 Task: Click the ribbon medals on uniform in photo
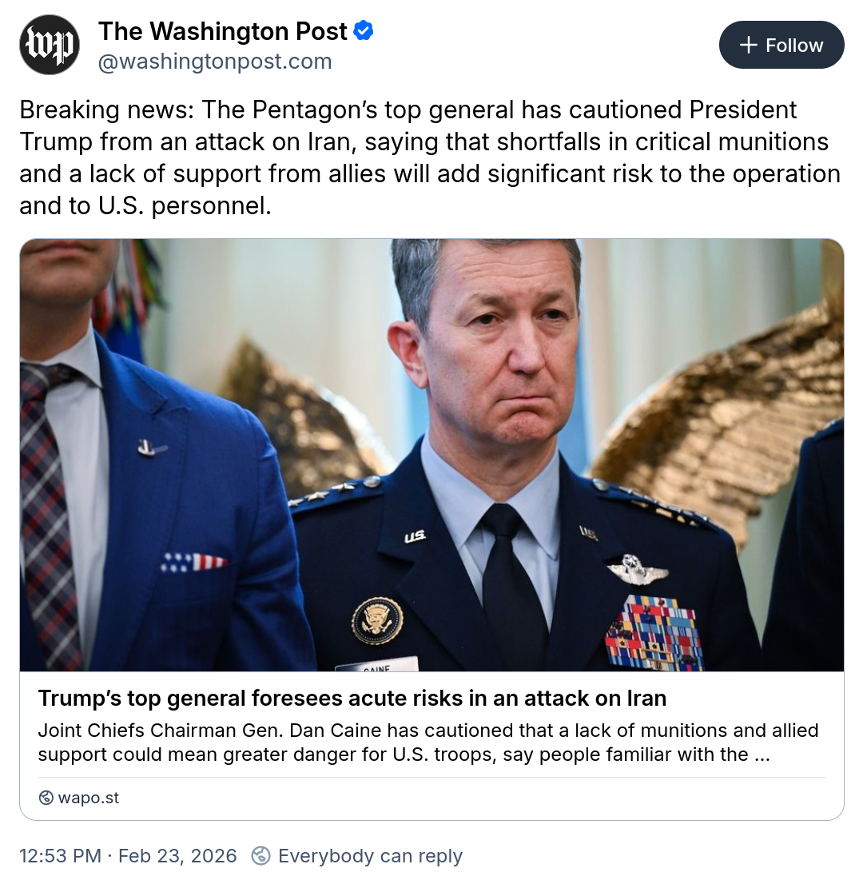(x=654, y=632)
